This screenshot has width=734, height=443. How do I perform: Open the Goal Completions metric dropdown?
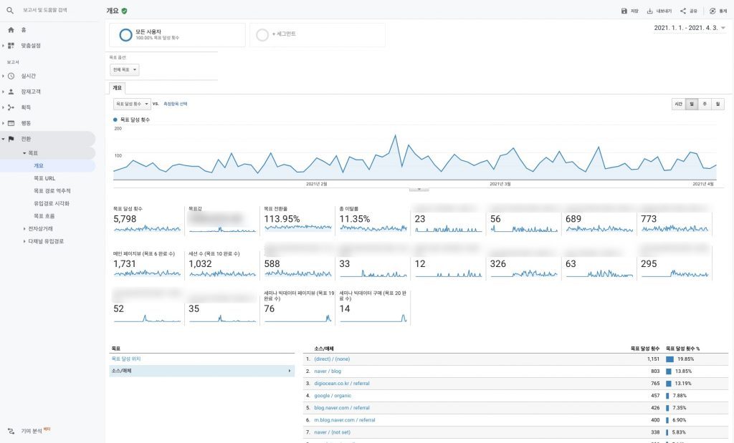(132, 104)
